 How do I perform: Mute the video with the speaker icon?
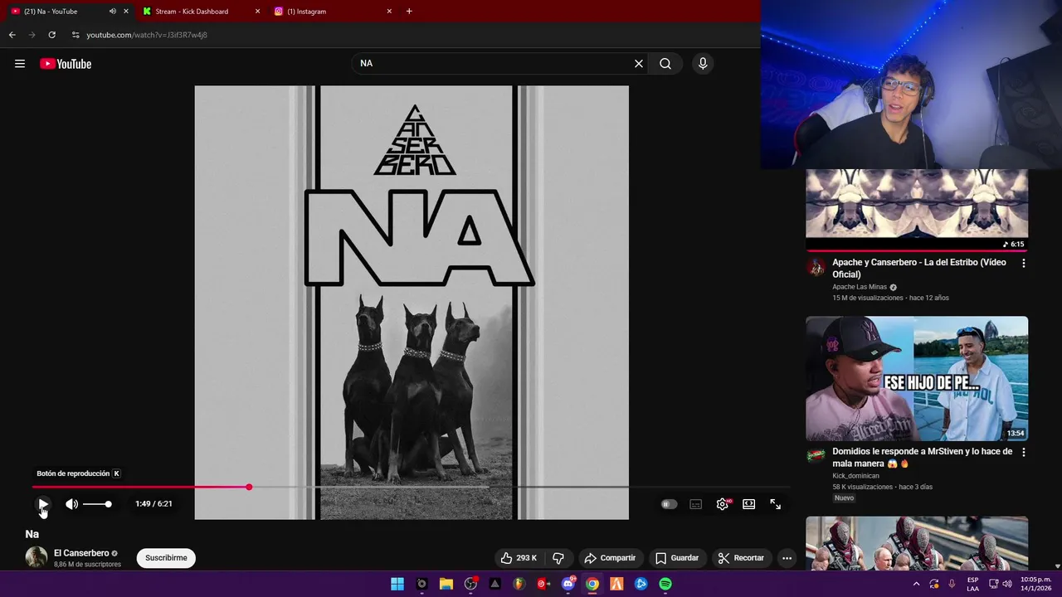click(72, 504)
